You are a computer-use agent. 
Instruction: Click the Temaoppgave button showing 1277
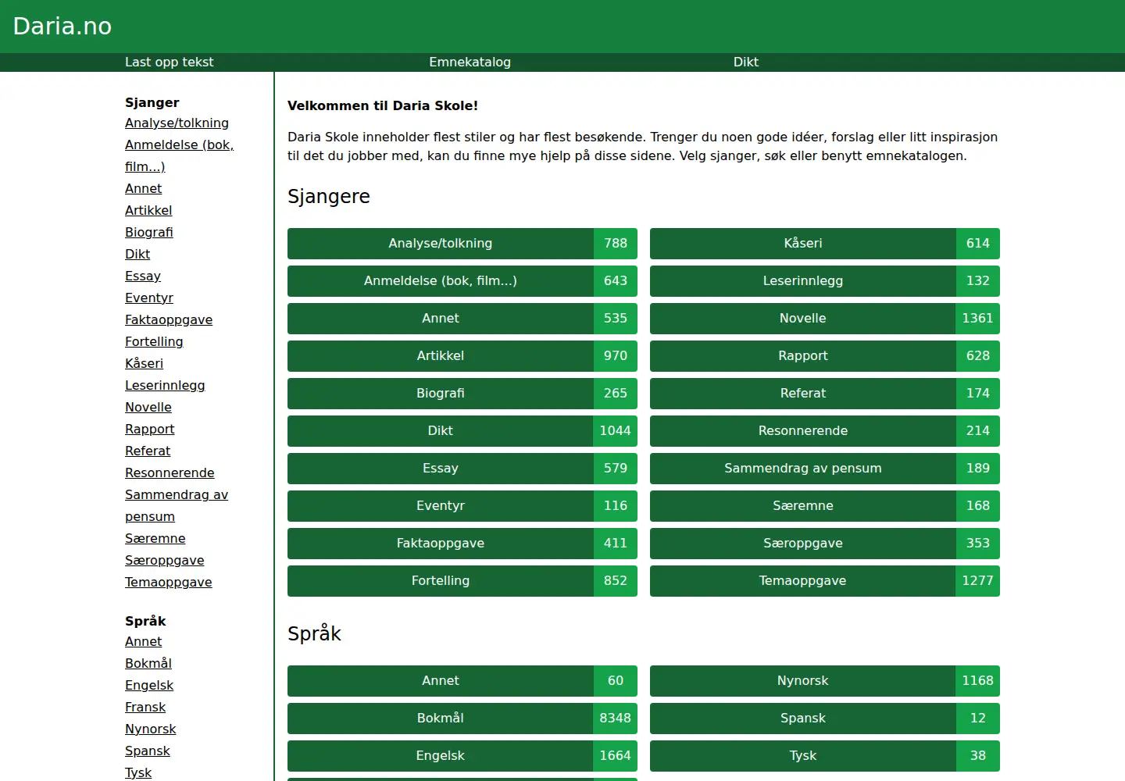pos(825,581)
